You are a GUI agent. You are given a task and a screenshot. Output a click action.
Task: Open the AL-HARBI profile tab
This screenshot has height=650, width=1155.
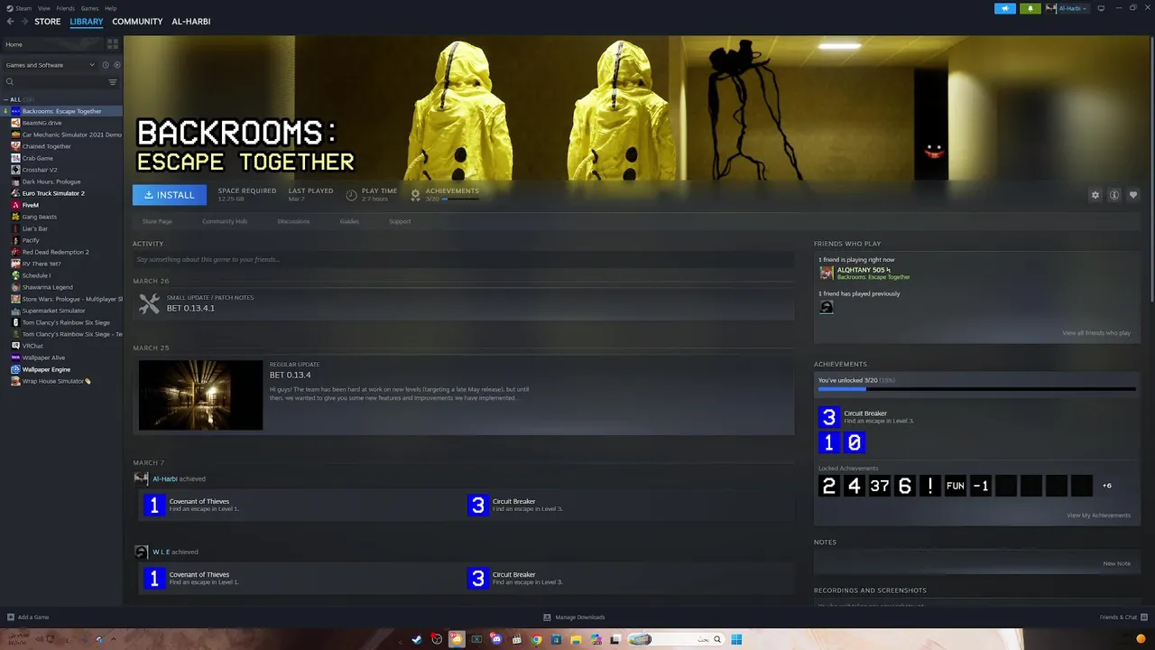tap(191, 21)
